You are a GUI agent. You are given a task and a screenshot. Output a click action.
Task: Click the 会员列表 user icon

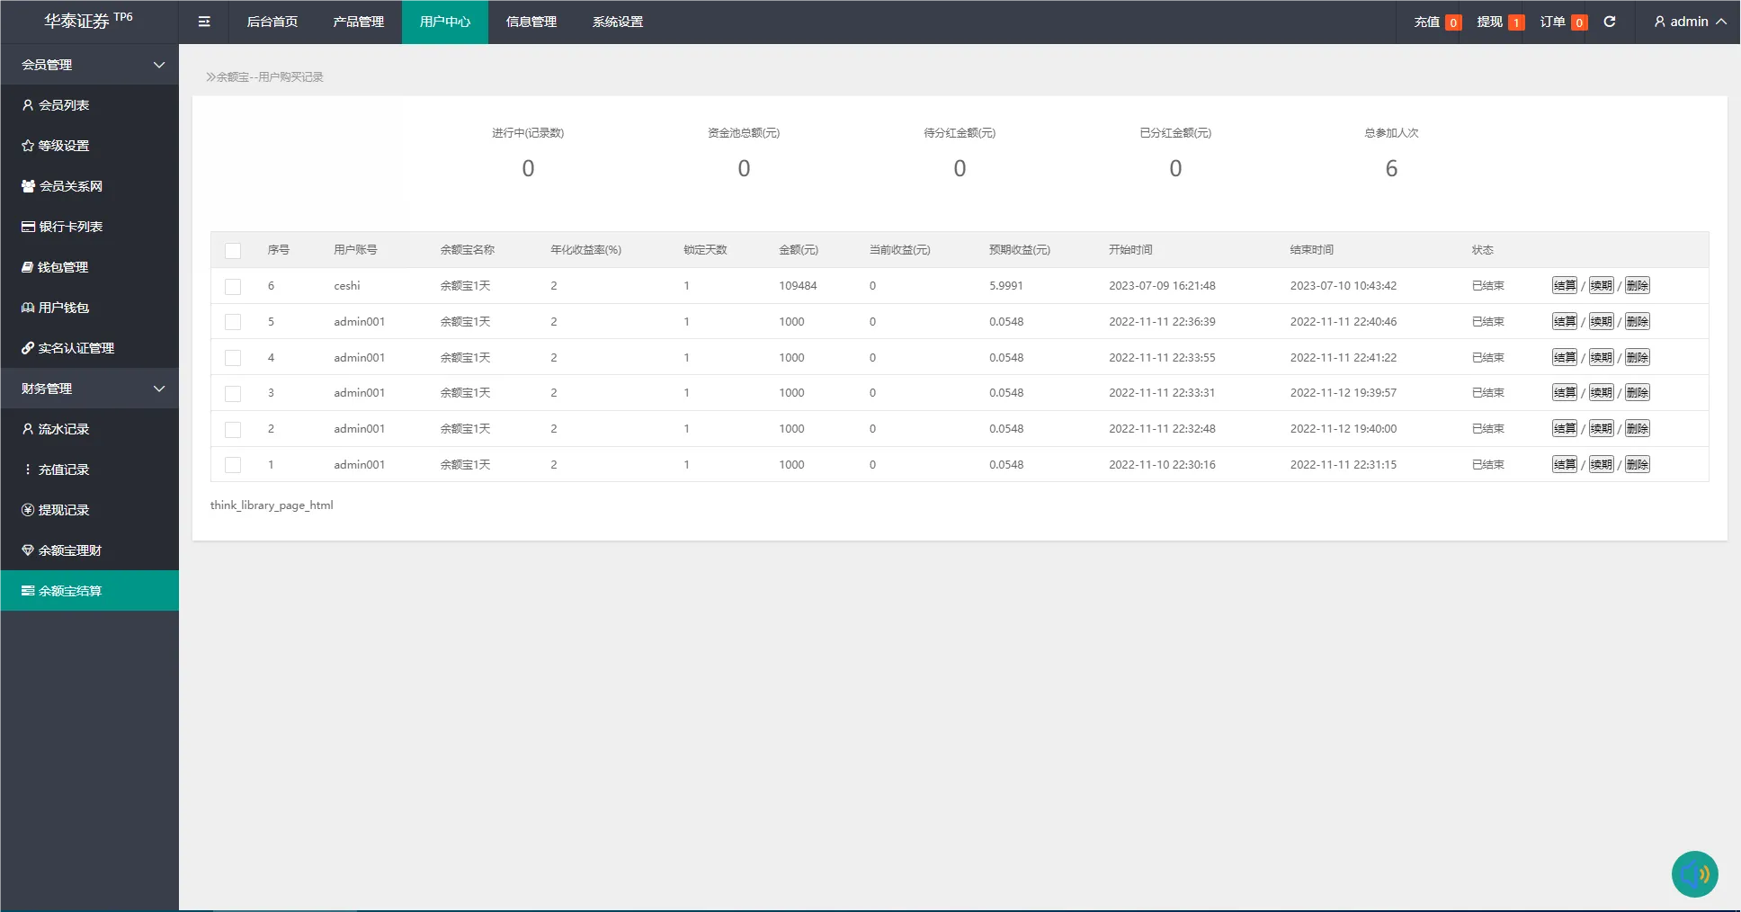pyautogui.click(x=28, y=105)
